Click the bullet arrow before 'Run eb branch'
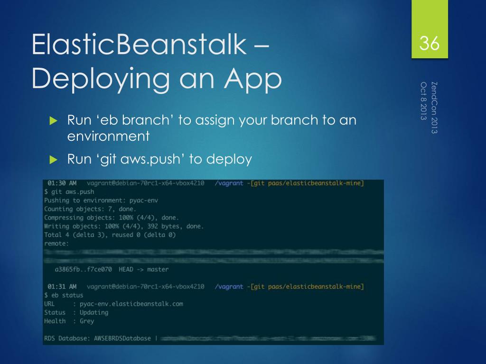Image resolution: width=486 pixels, height=364 pixels. tap(54, 121)
